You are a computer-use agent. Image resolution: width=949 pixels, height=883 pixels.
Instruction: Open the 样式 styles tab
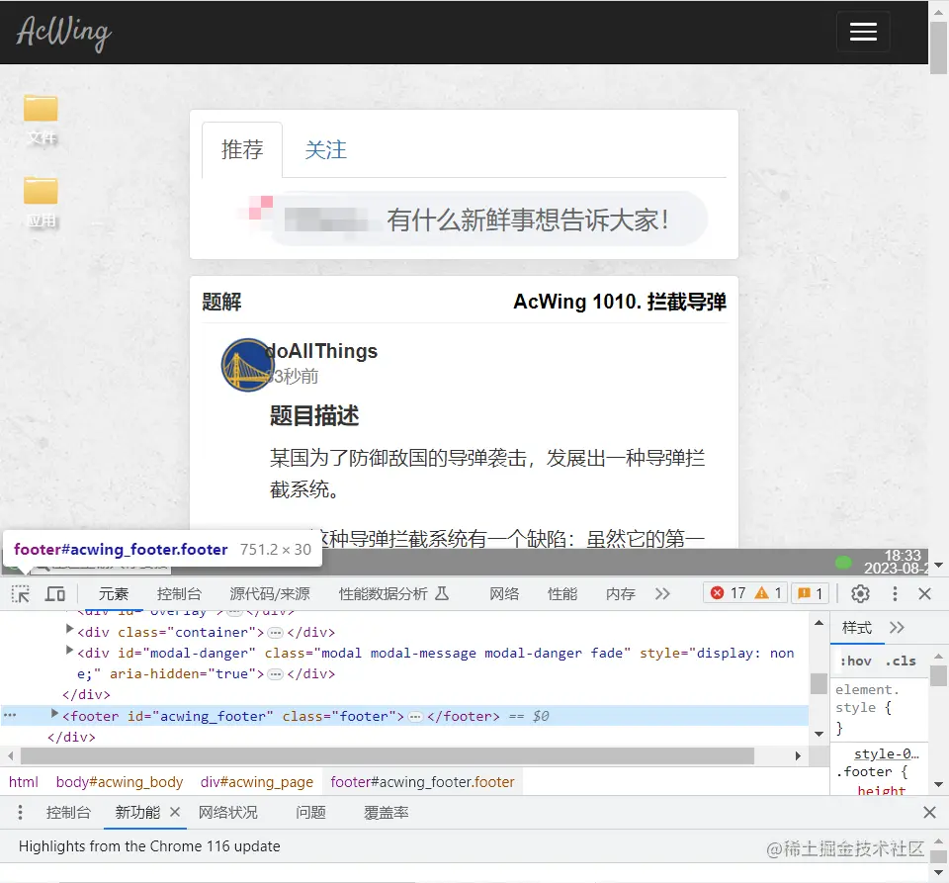[856, 628]
